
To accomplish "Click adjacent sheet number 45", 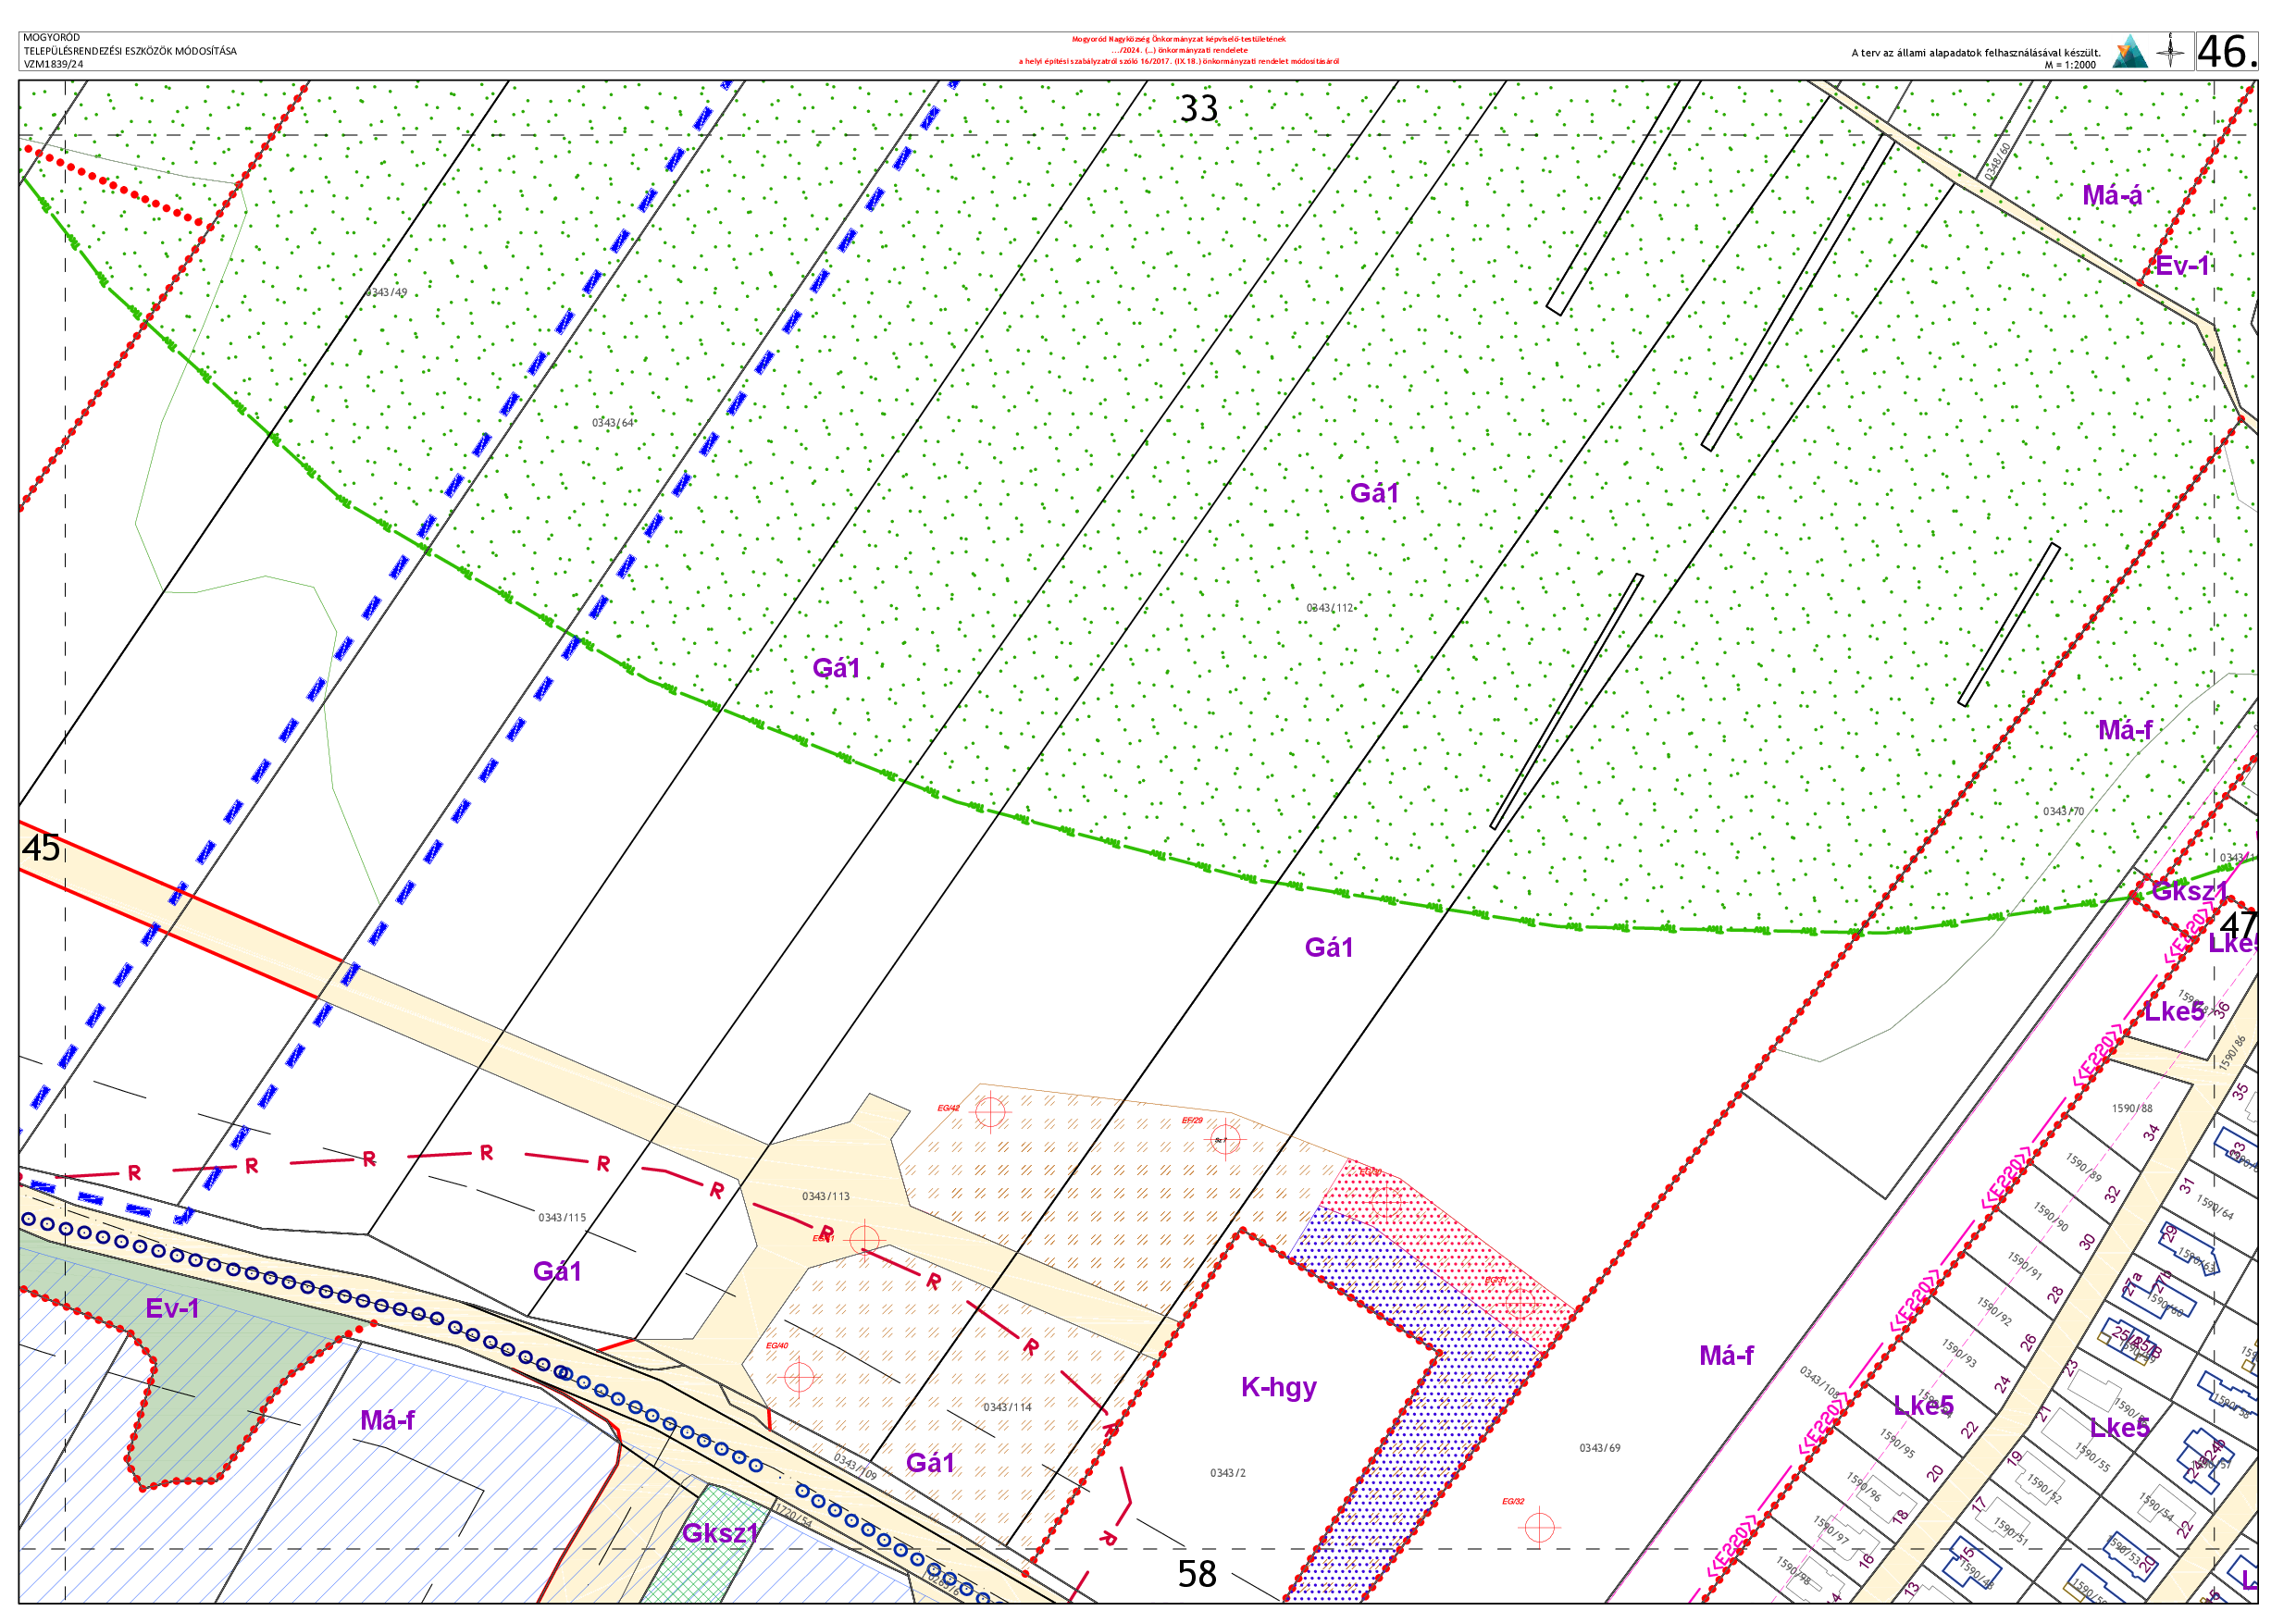I will coord(41,848).
